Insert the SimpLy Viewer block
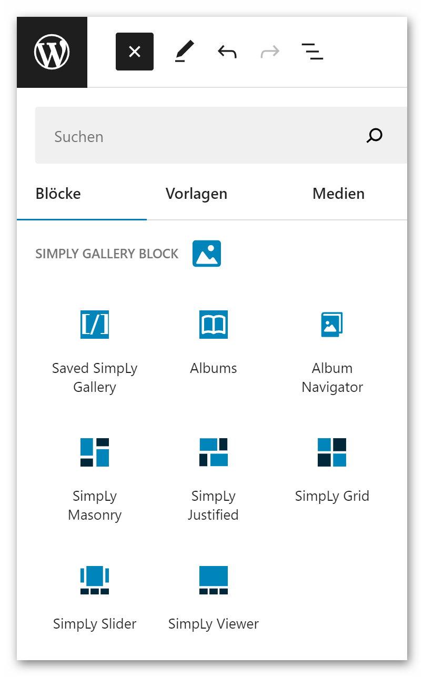 tap(214, 595)
